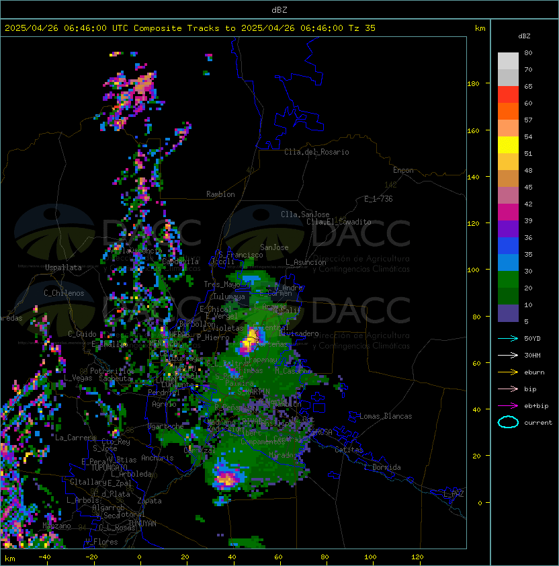Viewport: 559px width, 566px height.
Task: Select the purple 36-39 dBZ swatch
Action: (508, 229)
